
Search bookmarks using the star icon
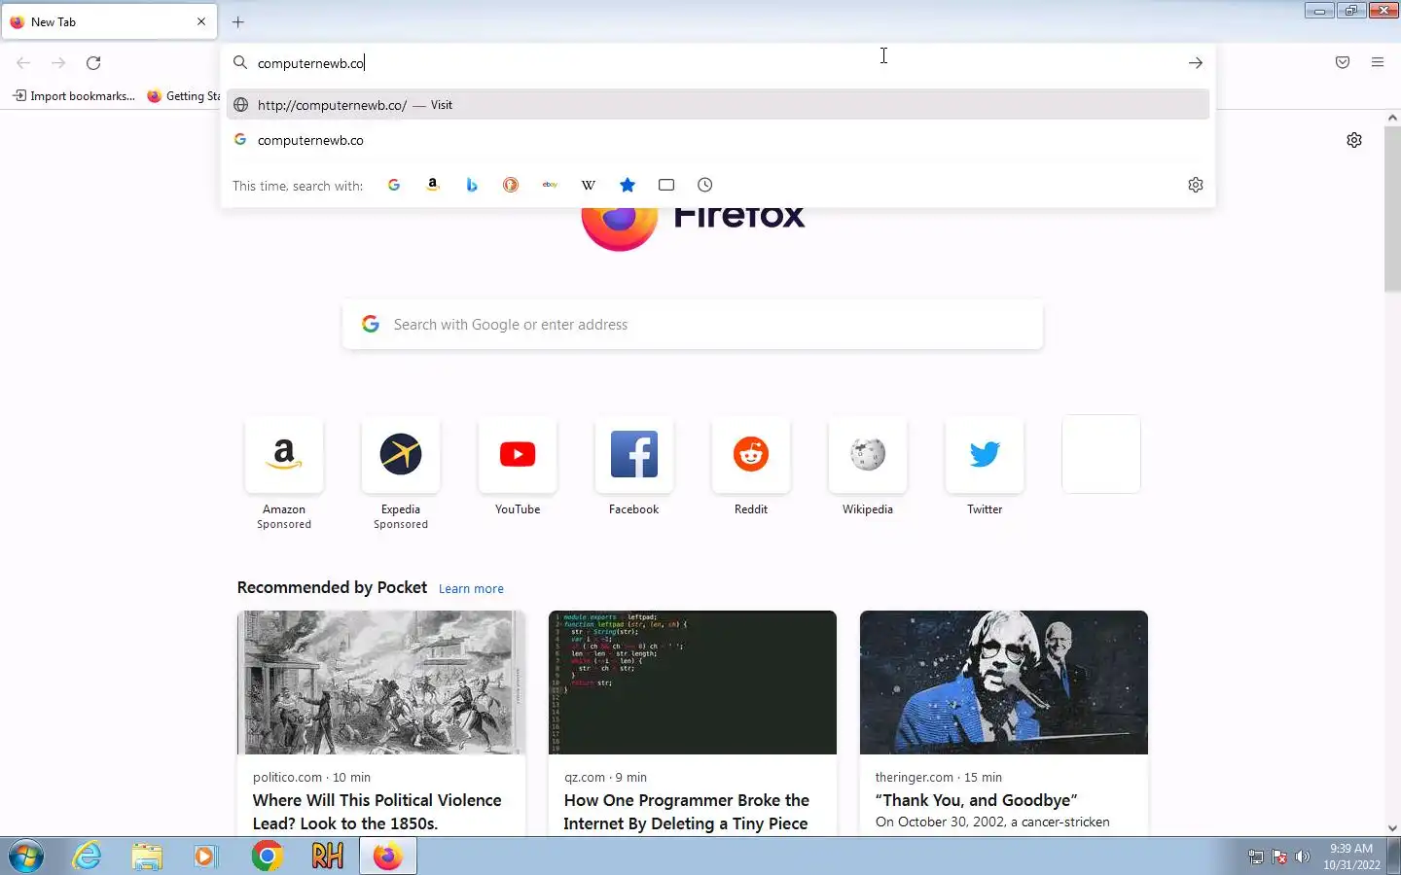coord(628,185)
